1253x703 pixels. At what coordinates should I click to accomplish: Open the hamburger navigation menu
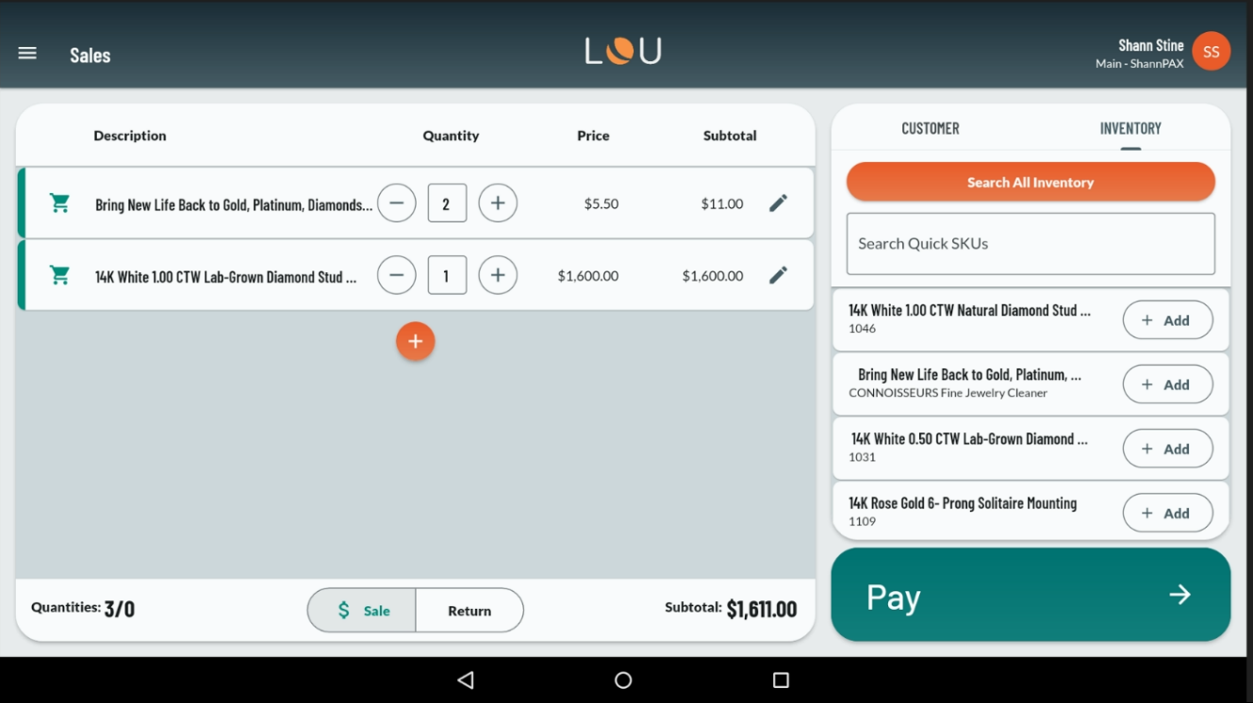pyautogui.click(x=27, y=54)
